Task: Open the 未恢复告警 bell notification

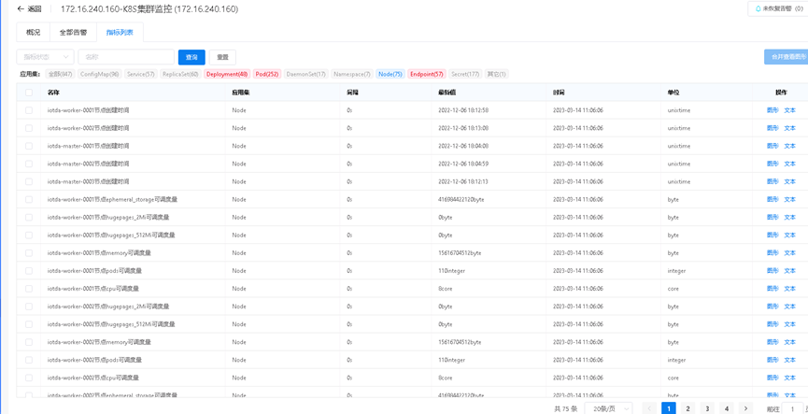Action: click(x=777, y=8)
